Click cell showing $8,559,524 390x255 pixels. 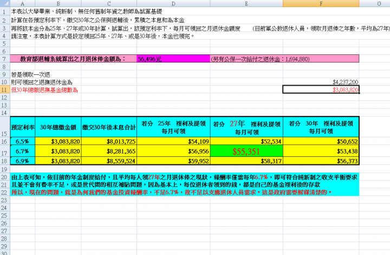click(109, 161)
